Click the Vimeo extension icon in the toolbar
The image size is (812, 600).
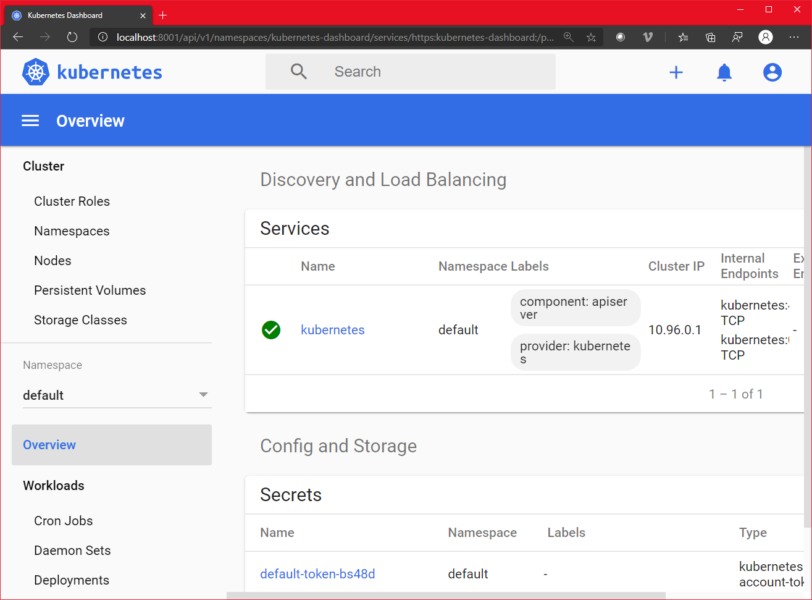point(648,37)
